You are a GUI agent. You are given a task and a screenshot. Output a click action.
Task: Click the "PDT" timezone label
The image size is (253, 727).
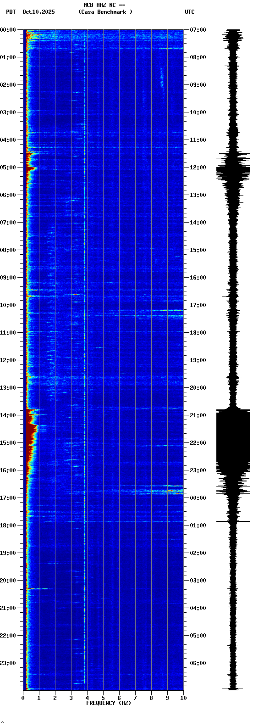click(11, 12)
